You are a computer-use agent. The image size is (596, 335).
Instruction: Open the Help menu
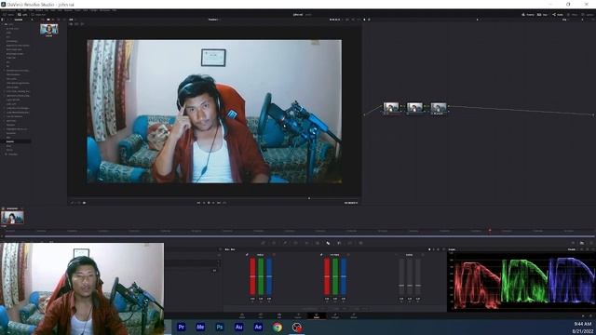[x=115, y=10]
